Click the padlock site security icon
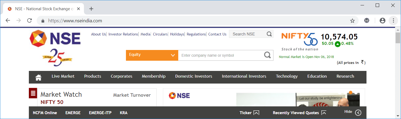401x119 pixels. coord(42,21)
